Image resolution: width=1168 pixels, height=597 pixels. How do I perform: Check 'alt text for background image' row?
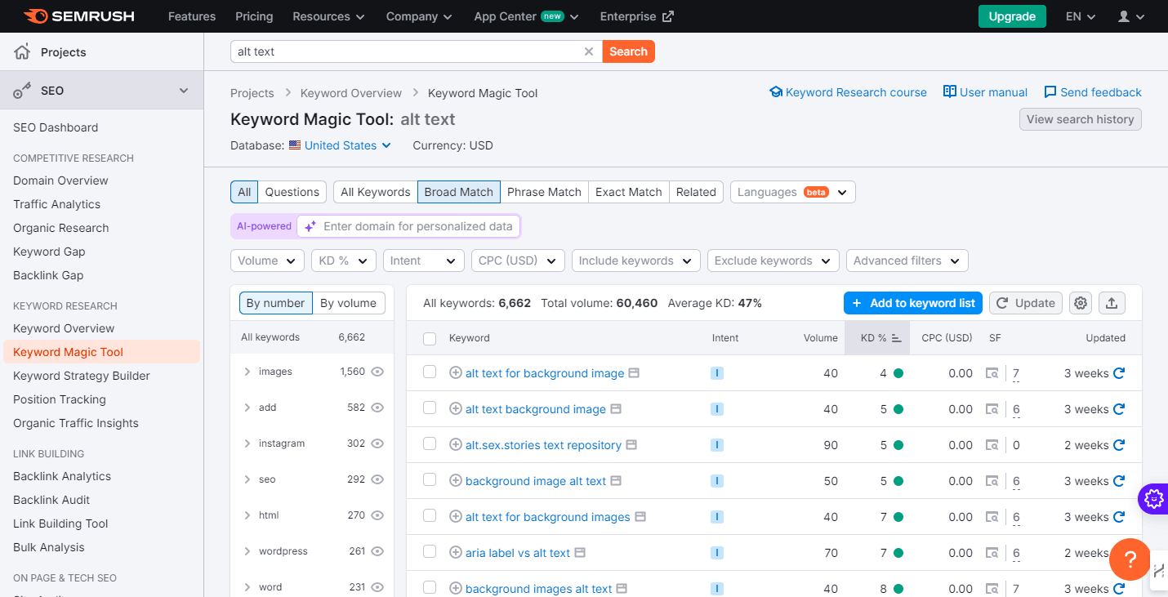pyautogui.click(x=430, y=372)
